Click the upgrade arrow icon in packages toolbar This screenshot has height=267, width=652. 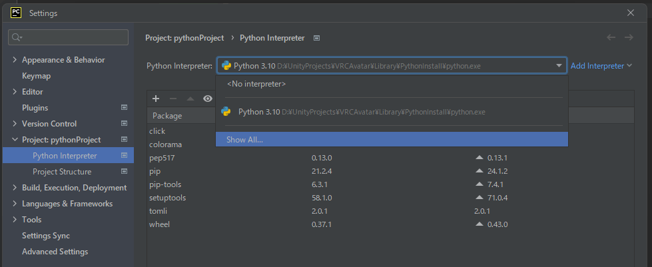(x=190, y=99)
